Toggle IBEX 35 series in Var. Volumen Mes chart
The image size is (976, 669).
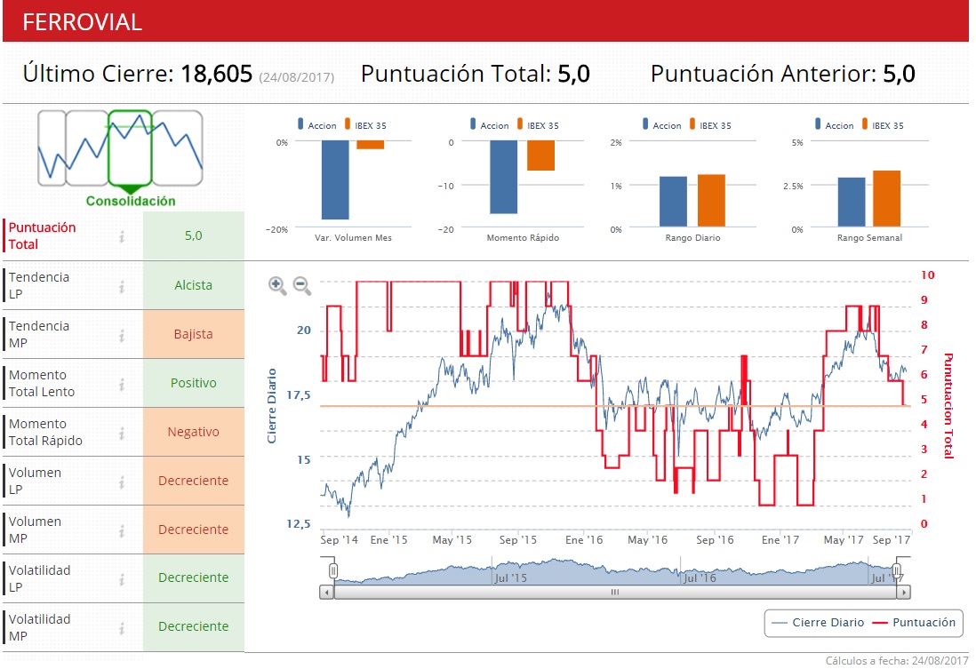click(365, 125)
